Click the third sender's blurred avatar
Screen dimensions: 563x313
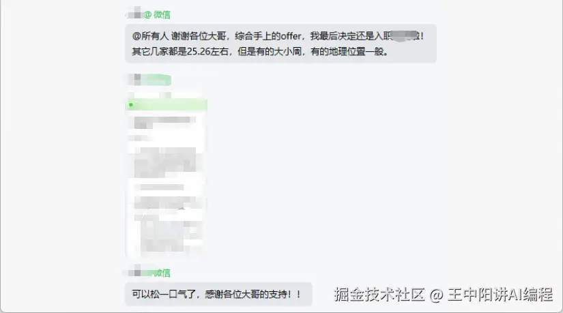pyautogui.click(x=134, y=271)
